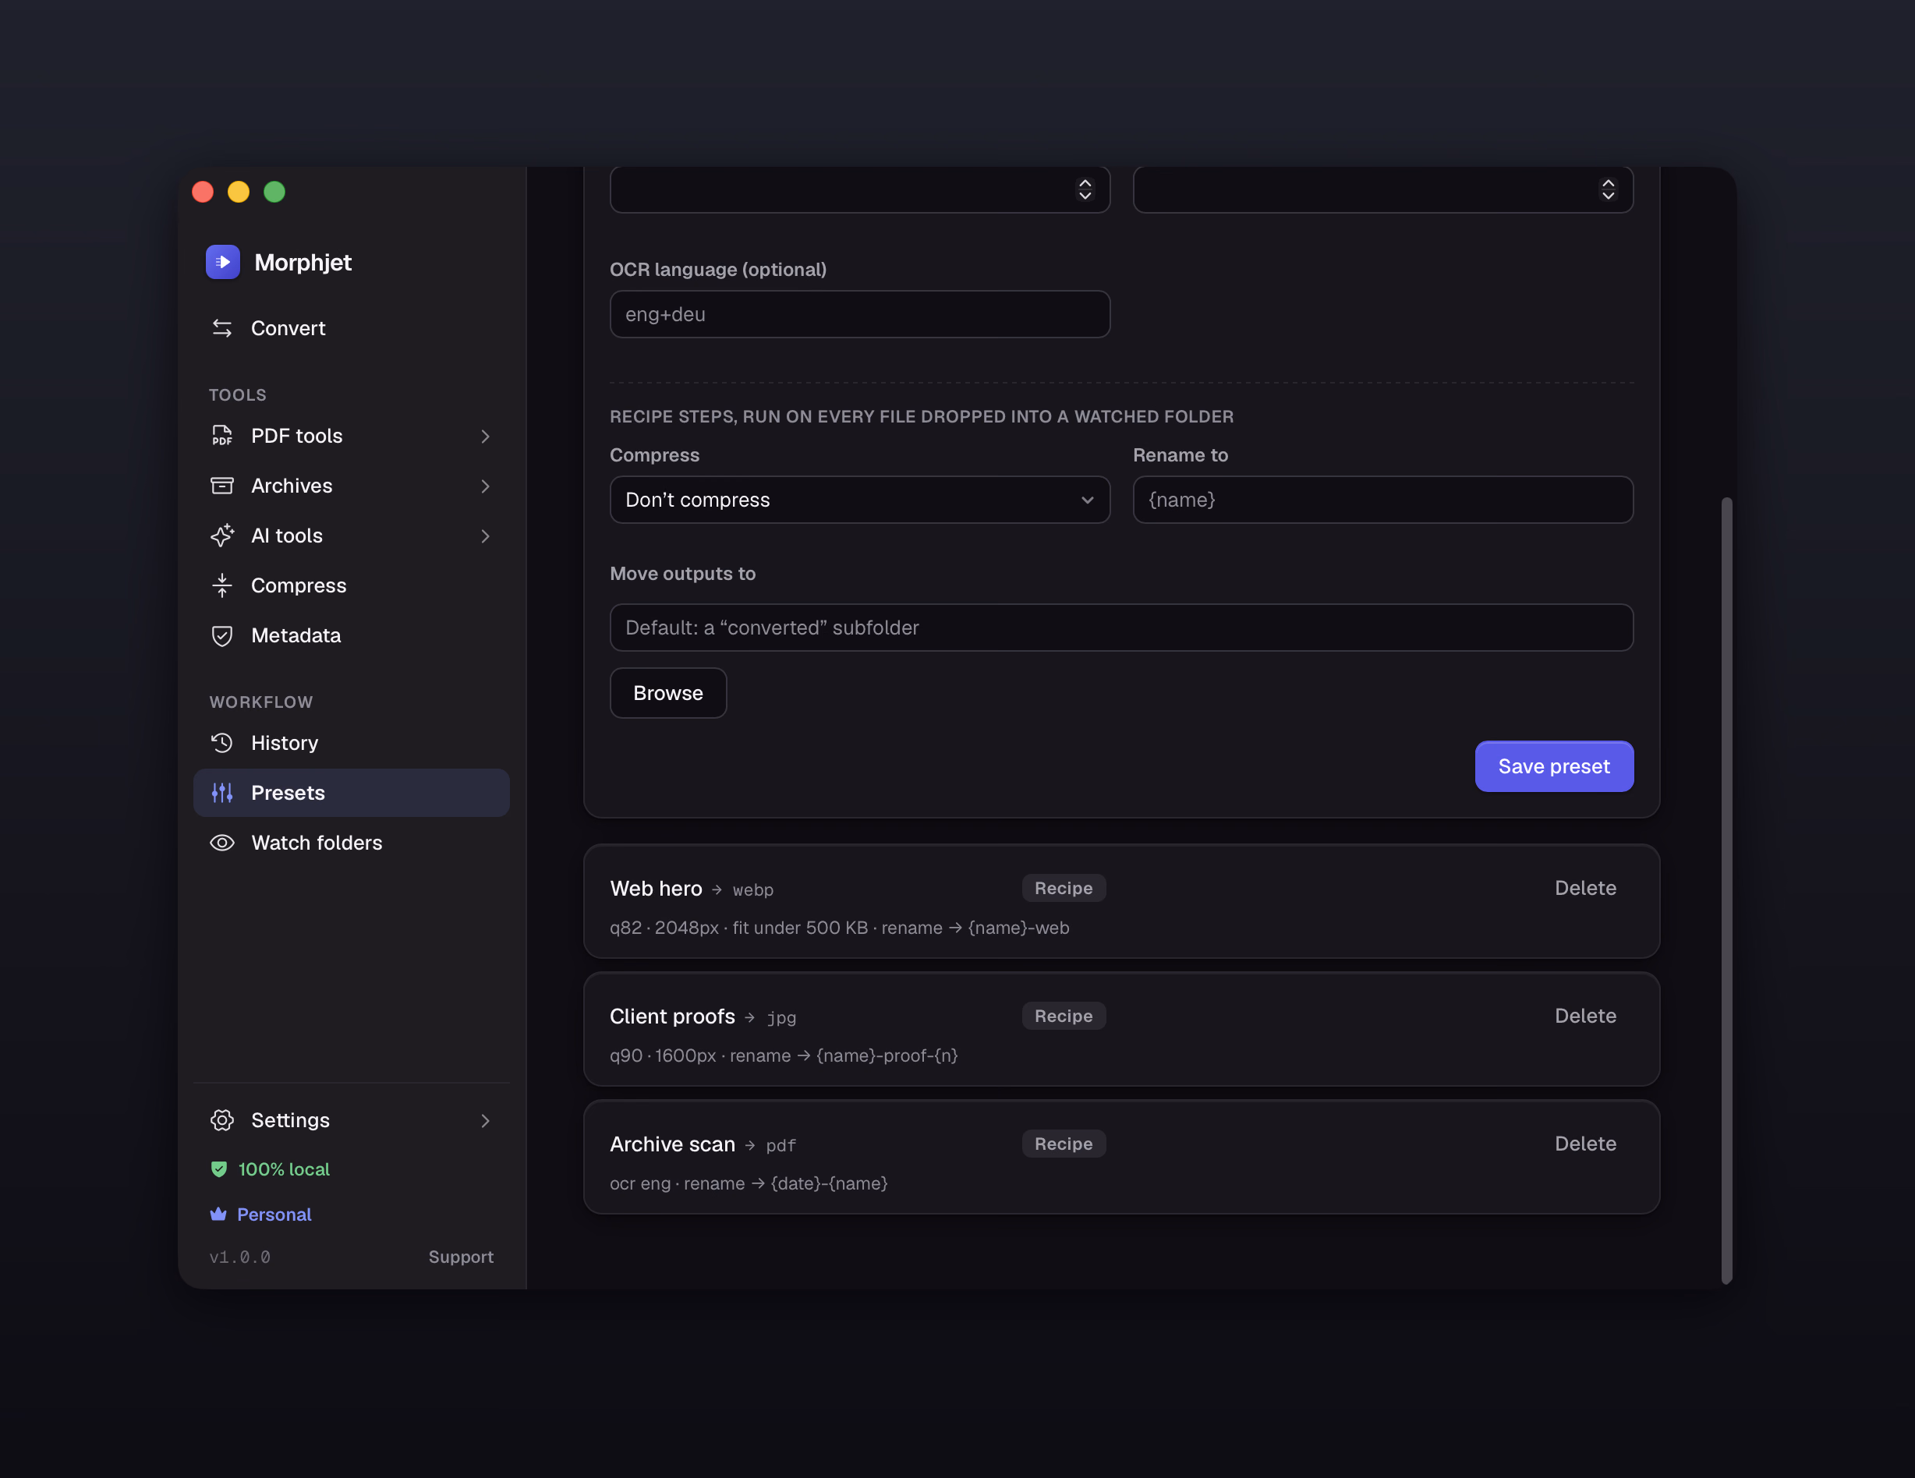Open the top-right stepper select field
Image resolution: width=1915 pixels, height=1478 pixels.
1382,189
